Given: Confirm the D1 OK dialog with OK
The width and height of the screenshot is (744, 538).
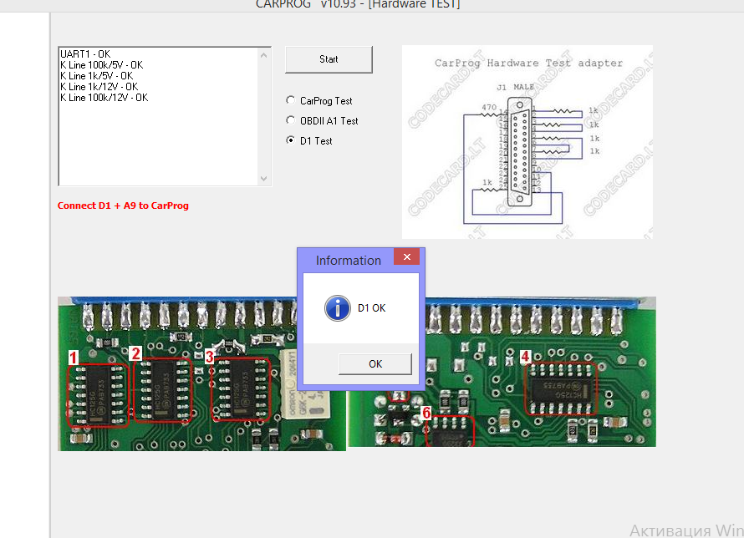Looking at the screenshot, I should [375, 363].
